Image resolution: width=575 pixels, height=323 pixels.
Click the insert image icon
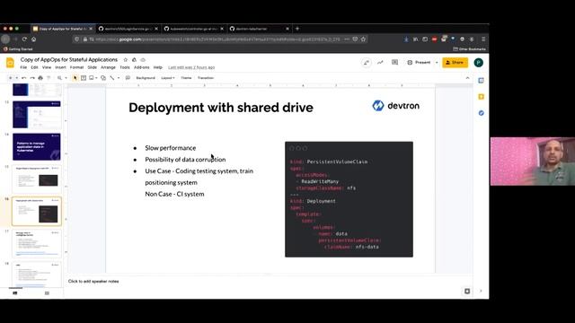(92, 78)
